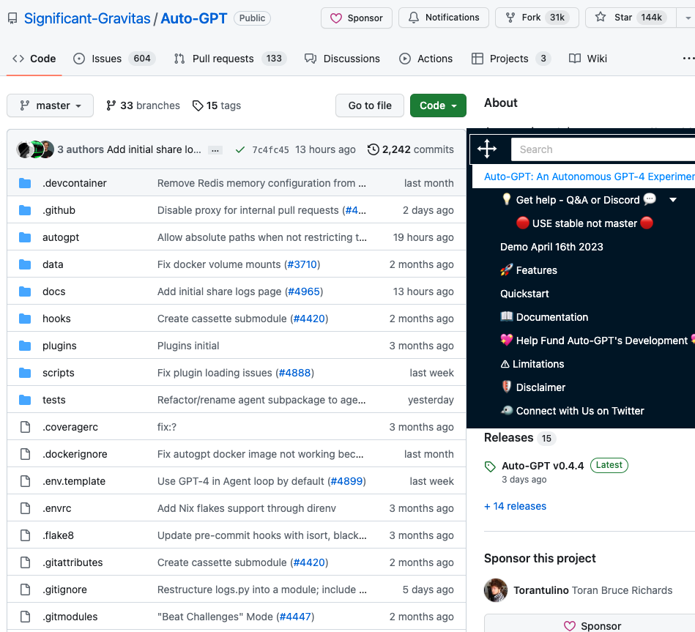Open the Projects tab
Screen dimensions: 695x632
(511, 59)
